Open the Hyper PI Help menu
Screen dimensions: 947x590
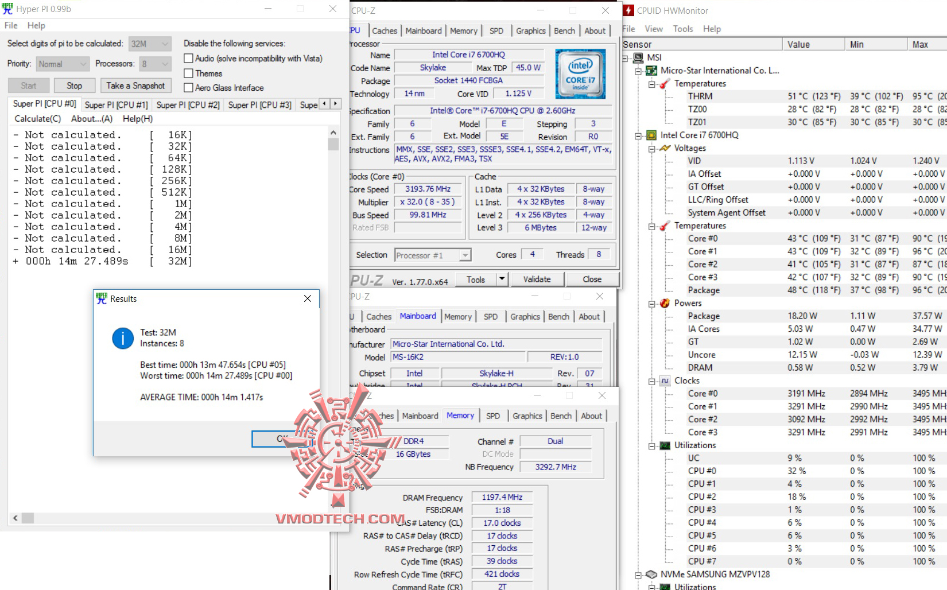pos(36,25)
